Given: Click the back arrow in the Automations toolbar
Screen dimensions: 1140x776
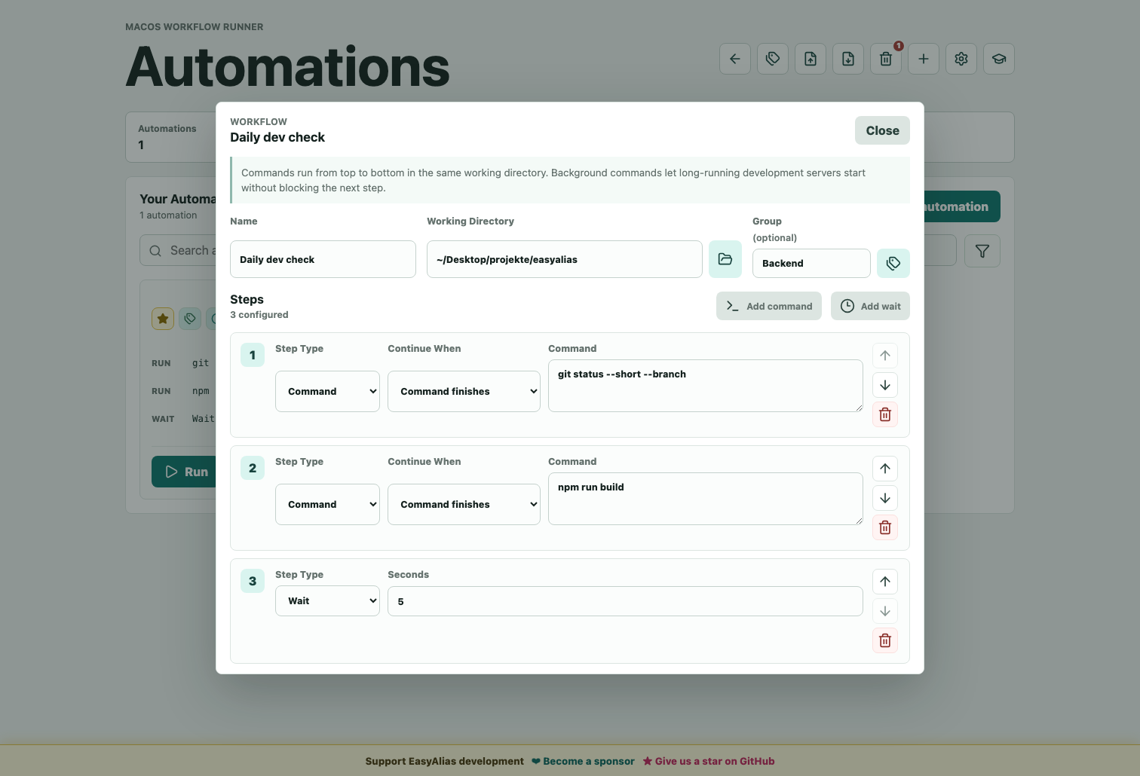Looking at the screenshot, I should (735, 59).
